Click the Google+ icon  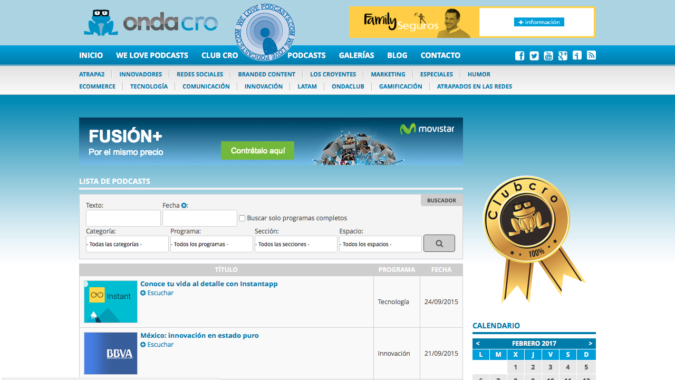click(562, 55)
